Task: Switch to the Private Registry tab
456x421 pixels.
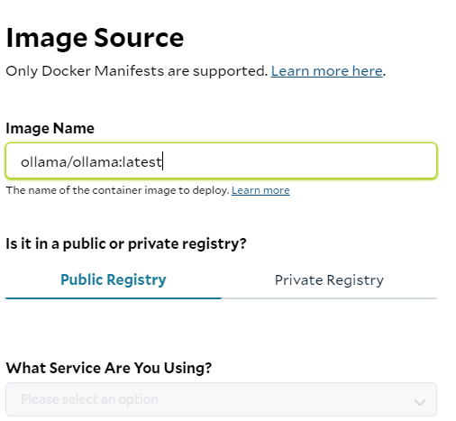Action: [x=329, y=279]
